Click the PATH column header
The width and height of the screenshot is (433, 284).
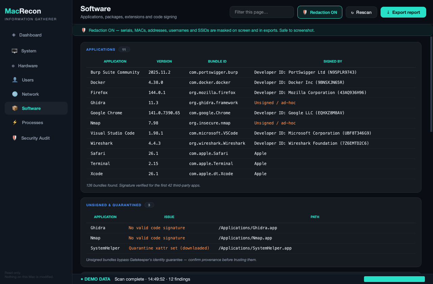pyautogui.click(x=315, y=217)
